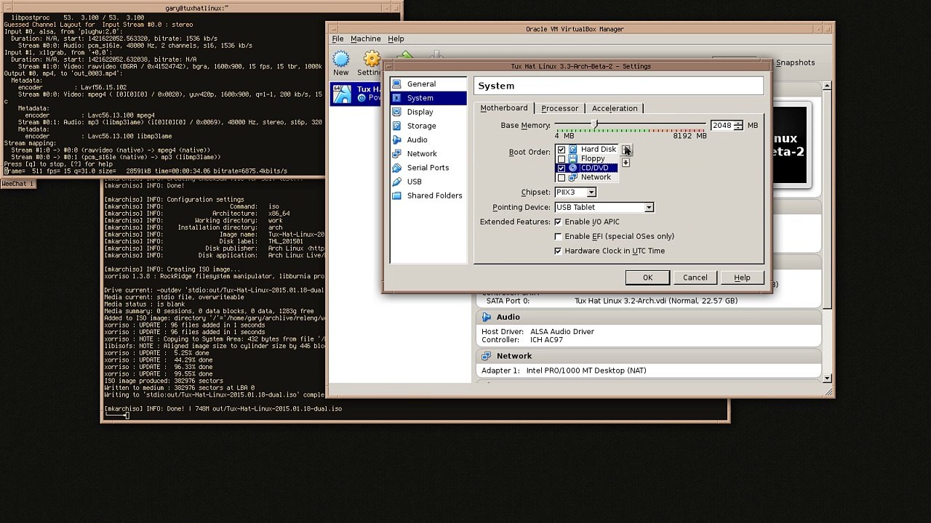This screenshot has width=931, height=523.
Task: Select Hard Disk row icon in Boot Order
Action: click(x=572, y=149)
